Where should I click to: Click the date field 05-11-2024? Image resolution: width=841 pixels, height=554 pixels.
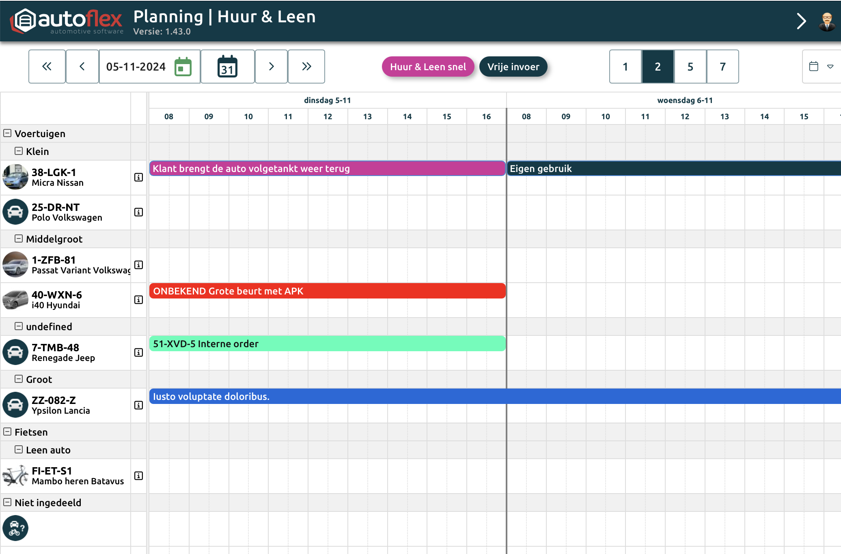click(x=136, y=67)
